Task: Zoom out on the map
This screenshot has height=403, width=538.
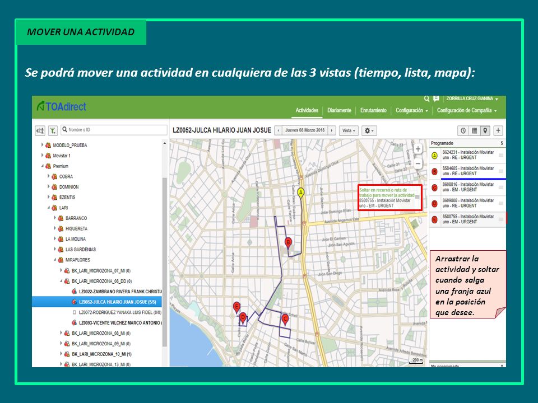Action: [418, 164]
